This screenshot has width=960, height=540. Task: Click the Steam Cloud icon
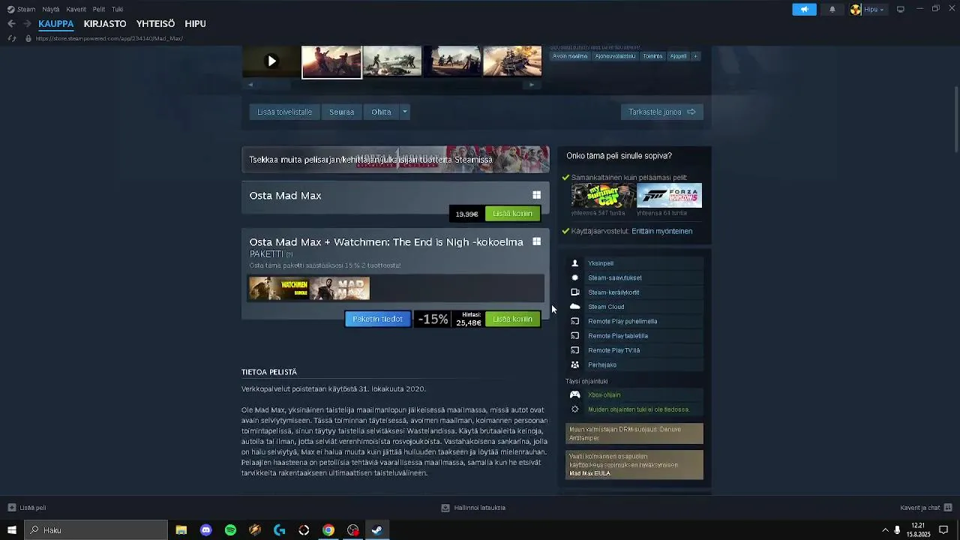click(x=575, y=307)
